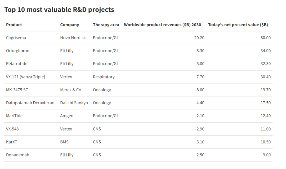This screenshot has height=169, width=286.
Task: Click the Novo Nordisk company cell
Action: click(x=73, y=38)
